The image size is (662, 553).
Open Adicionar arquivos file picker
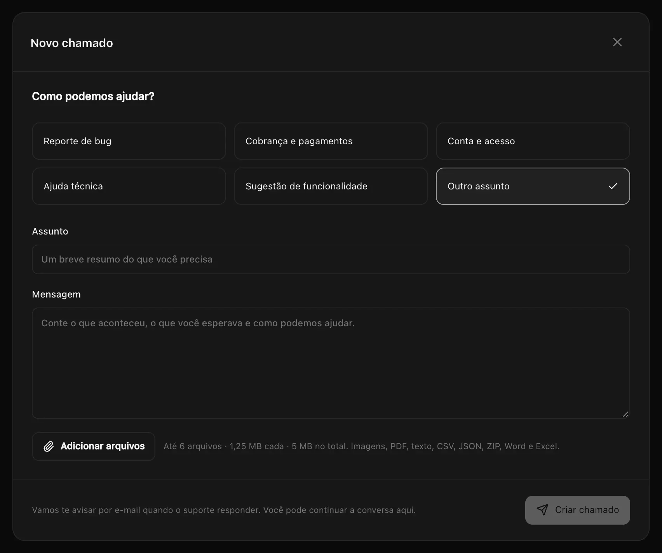[94, 446]
